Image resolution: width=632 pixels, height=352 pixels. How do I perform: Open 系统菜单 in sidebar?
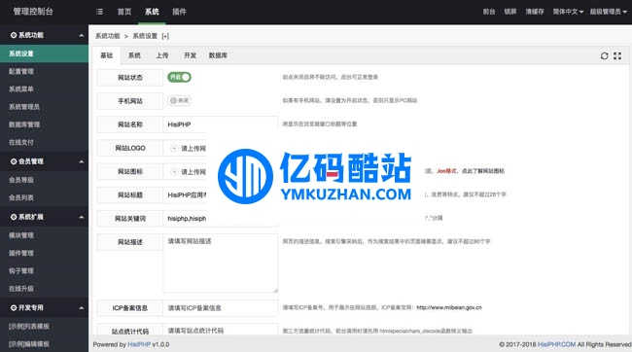pyautogui.click(x=44, y=89)
